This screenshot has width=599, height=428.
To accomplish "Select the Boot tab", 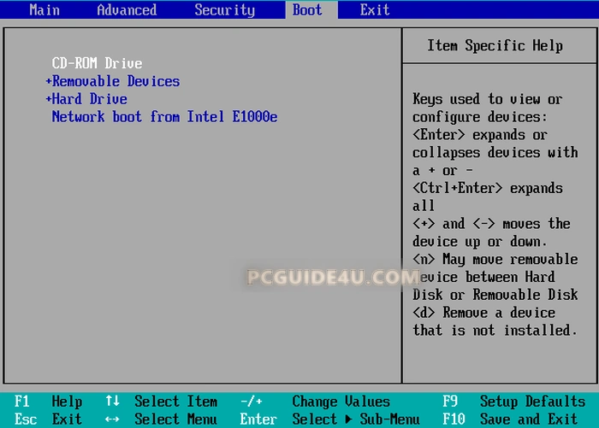I will point(307,10).
